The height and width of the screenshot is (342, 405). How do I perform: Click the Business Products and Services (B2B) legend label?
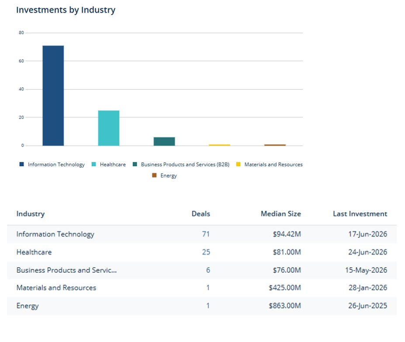click(185, 164)
